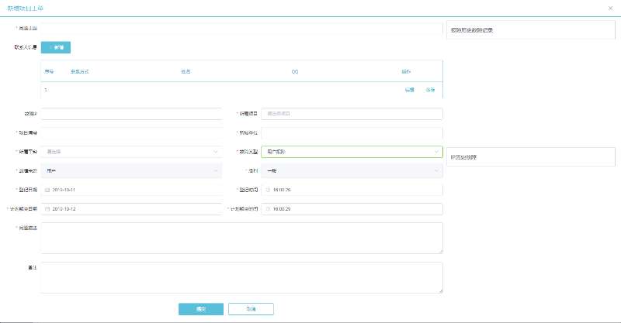The image size is (621, 323).
Task: Click the calendar icon in 计划解决日期 field
Action: pos(47,209)
